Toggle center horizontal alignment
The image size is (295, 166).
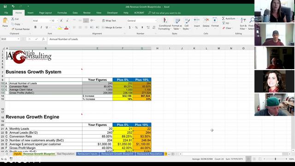pyautogui.click(x=80, y=28)
